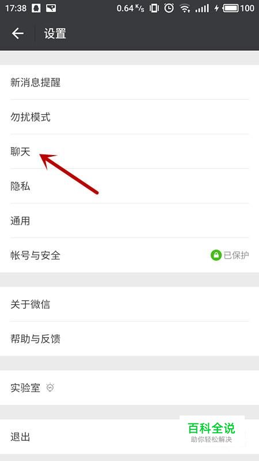
Task: Tap the image notification icon in status bar
Action: [x=51, y=8]
